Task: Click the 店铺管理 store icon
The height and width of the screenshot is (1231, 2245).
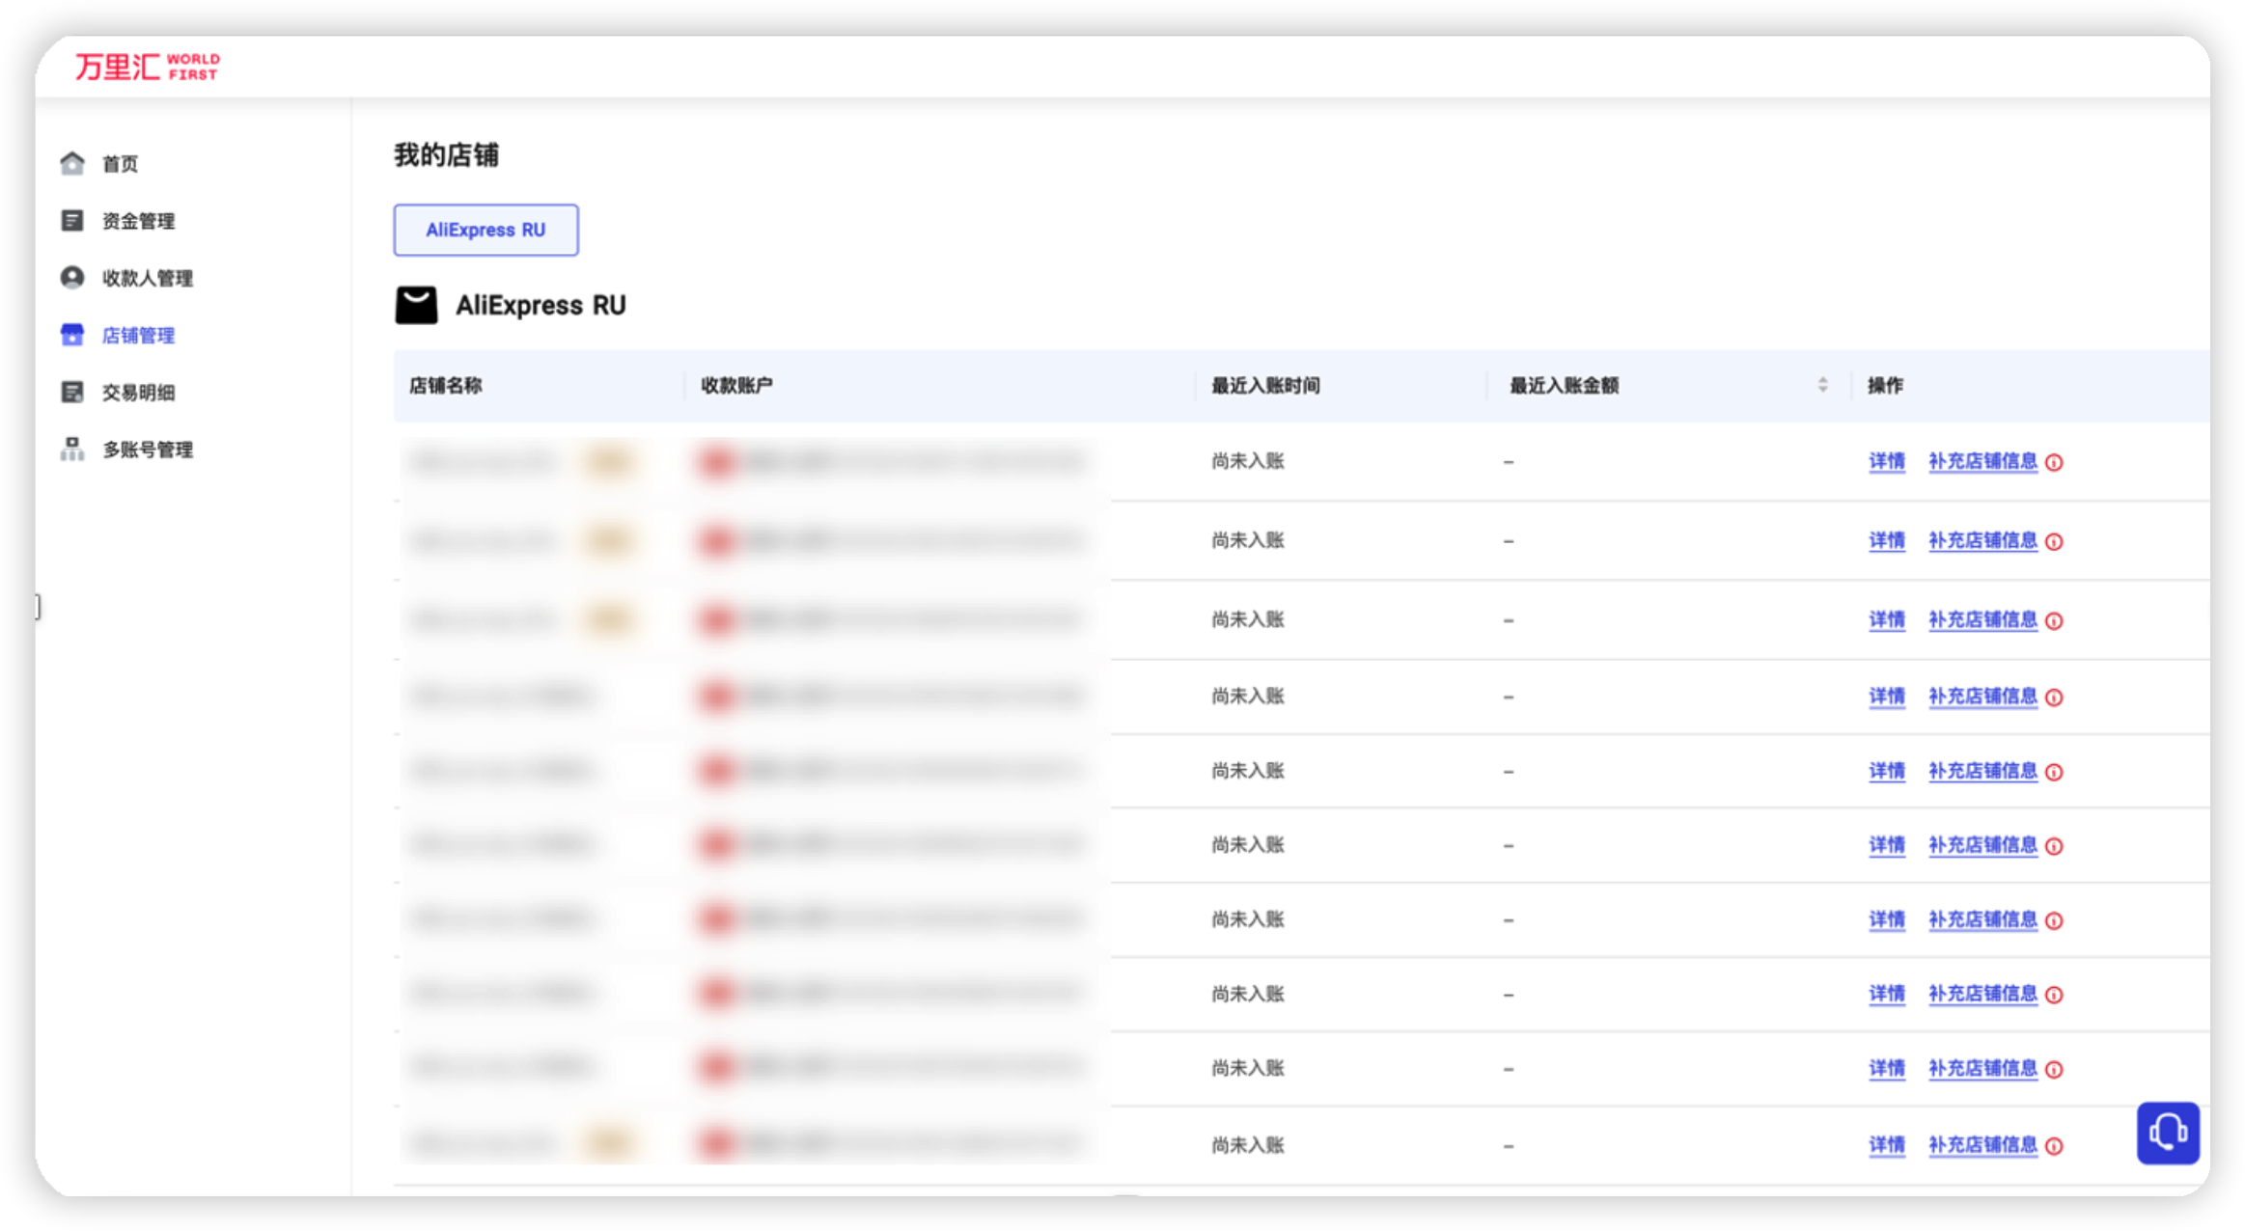Action: (x=72, y=335)
